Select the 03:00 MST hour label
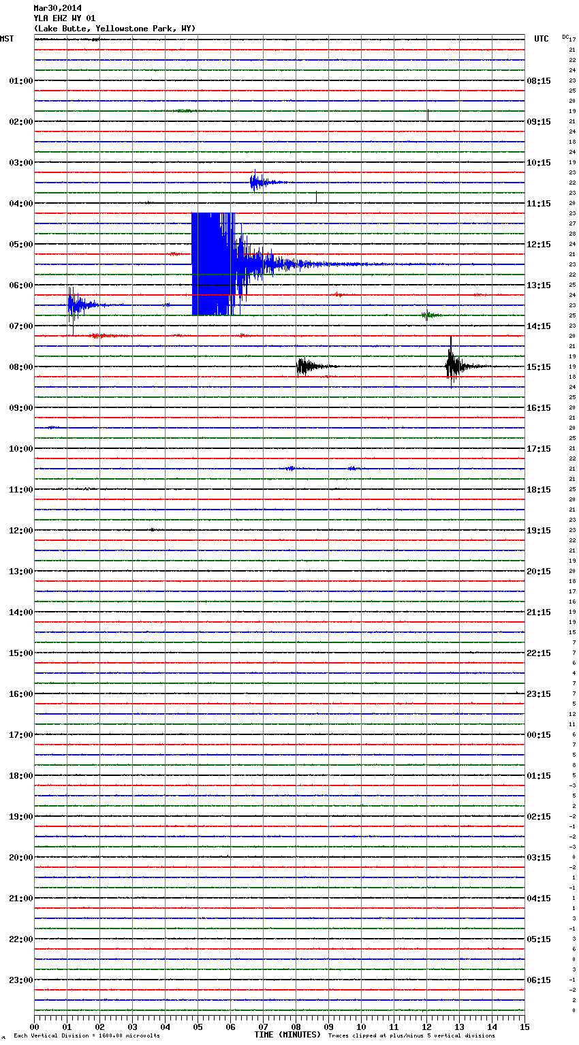Viewport: 579px width, 1045px height. (x=21, y=163)
